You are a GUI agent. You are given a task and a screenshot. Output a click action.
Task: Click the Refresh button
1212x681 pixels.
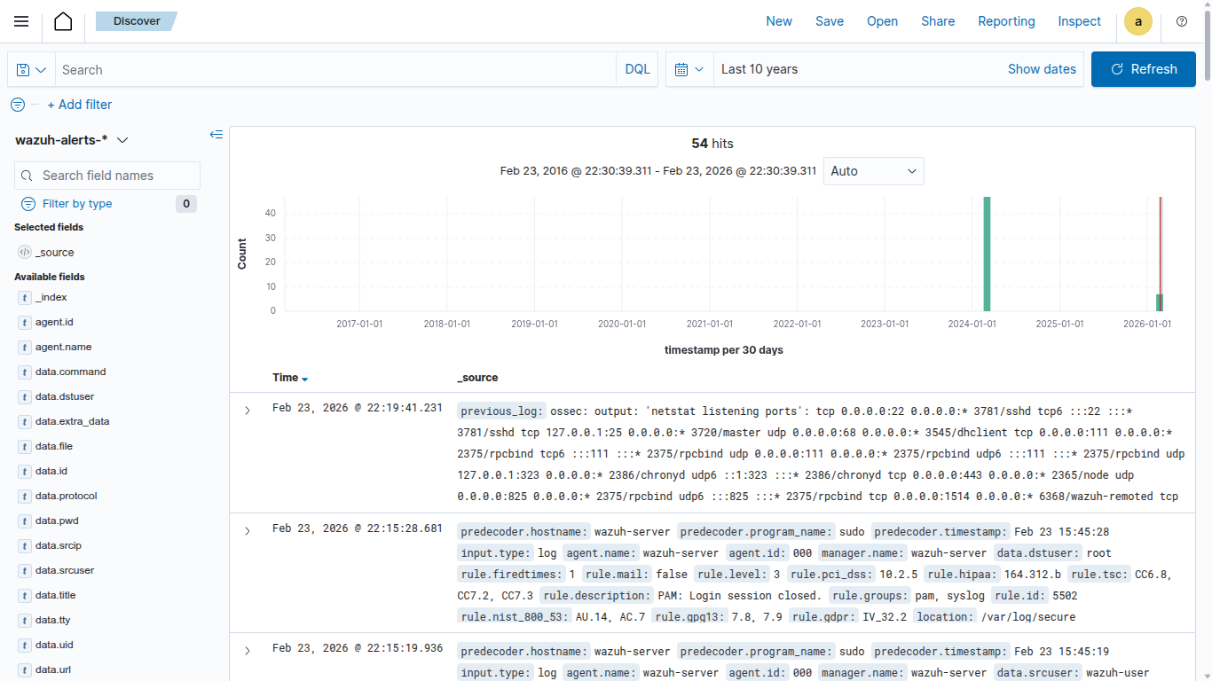(x=1143, y=69)
